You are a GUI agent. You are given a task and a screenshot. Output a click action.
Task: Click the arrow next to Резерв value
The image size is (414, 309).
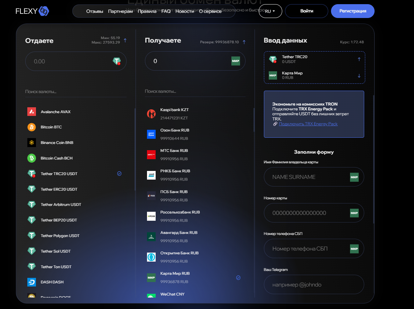(x=244, y=42)
